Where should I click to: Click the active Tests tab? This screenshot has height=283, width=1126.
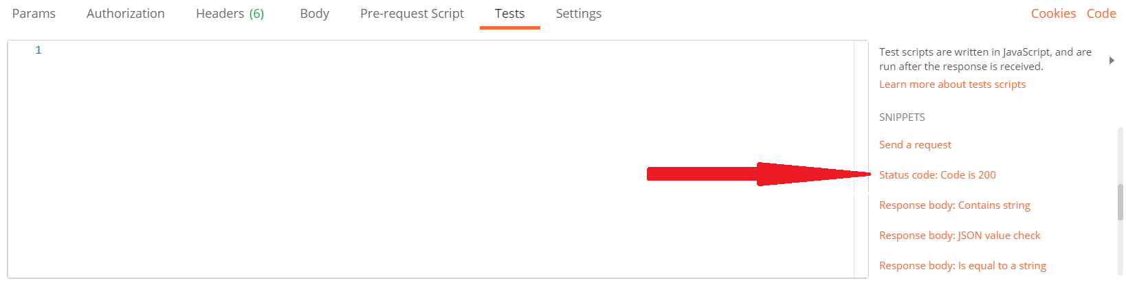[510, 14]
